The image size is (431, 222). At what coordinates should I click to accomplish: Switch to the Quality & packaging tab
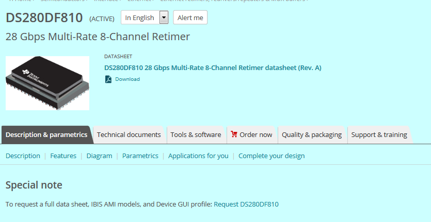[312, 134]
